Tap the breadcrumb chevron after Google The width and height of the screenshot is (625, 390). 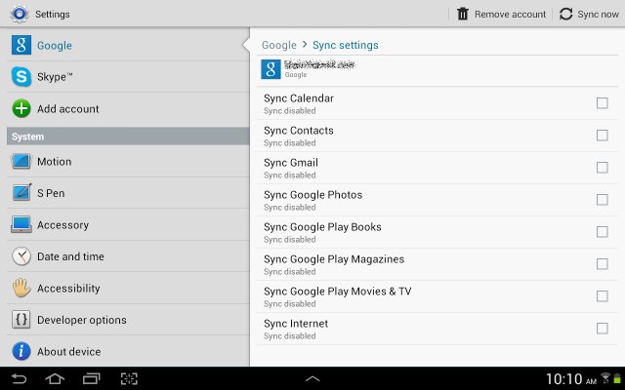coord(305,44)
